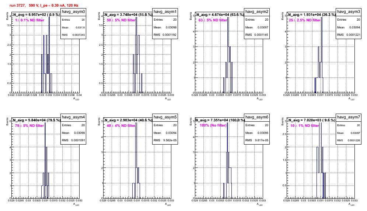Viewport: 367px width, 211px height.
Task: Click the '79± 5% ND filter' label
Action: click(29, 126)
